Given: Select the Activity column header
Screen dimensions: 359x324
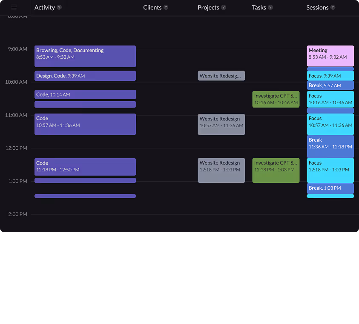Looking at the screenshot, I should [45, 8].
